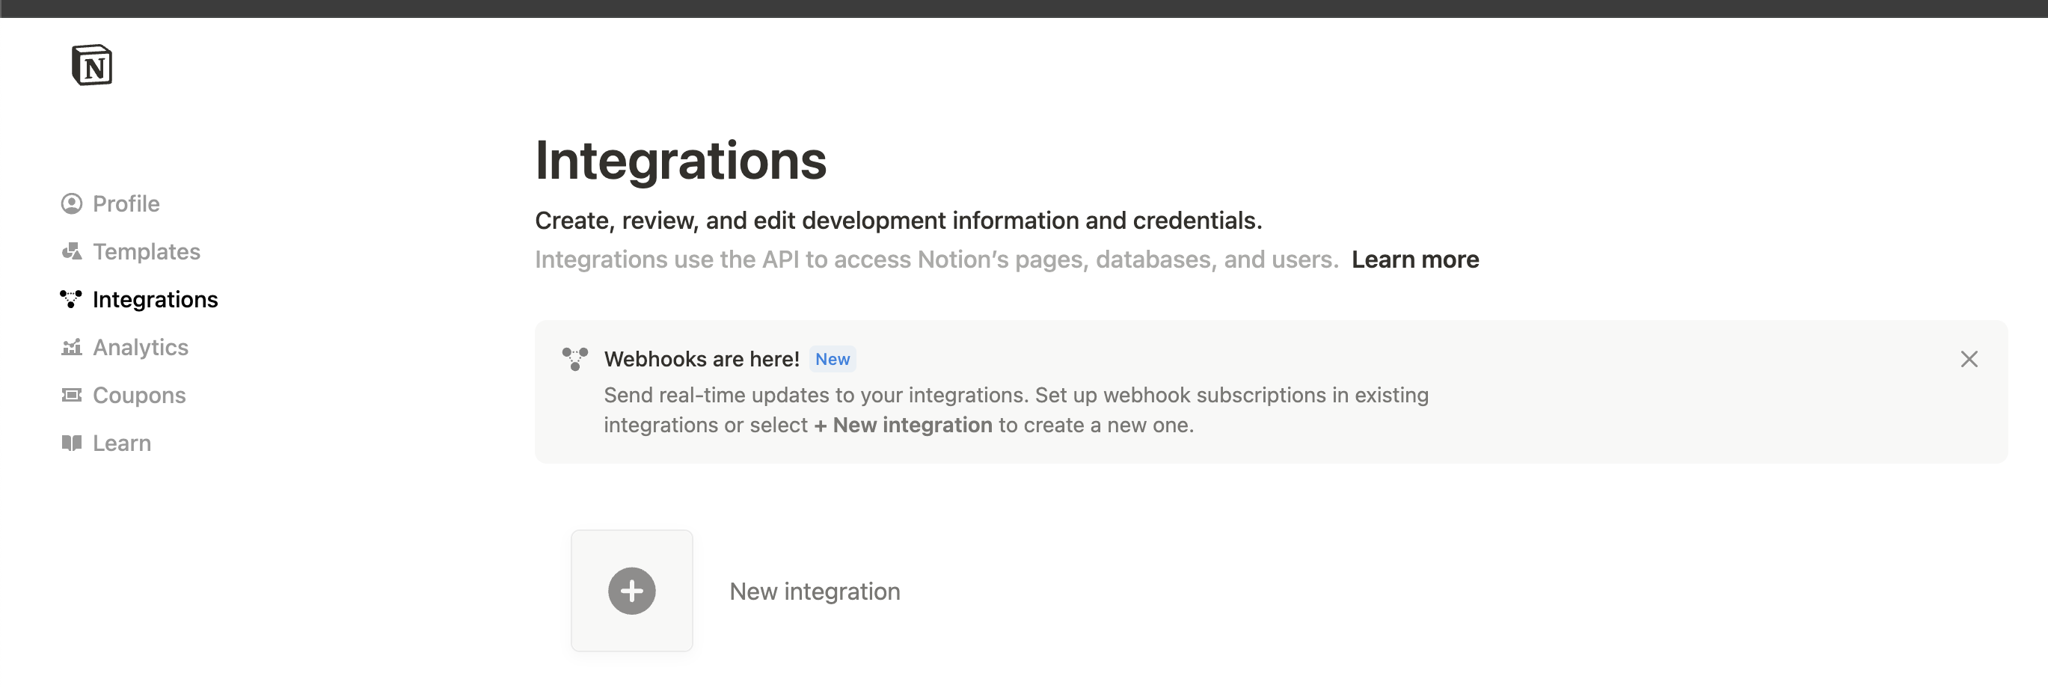Screen dimensions: 2048x688
Task: Open the Profile section
Action: click(x=126, y=204)
